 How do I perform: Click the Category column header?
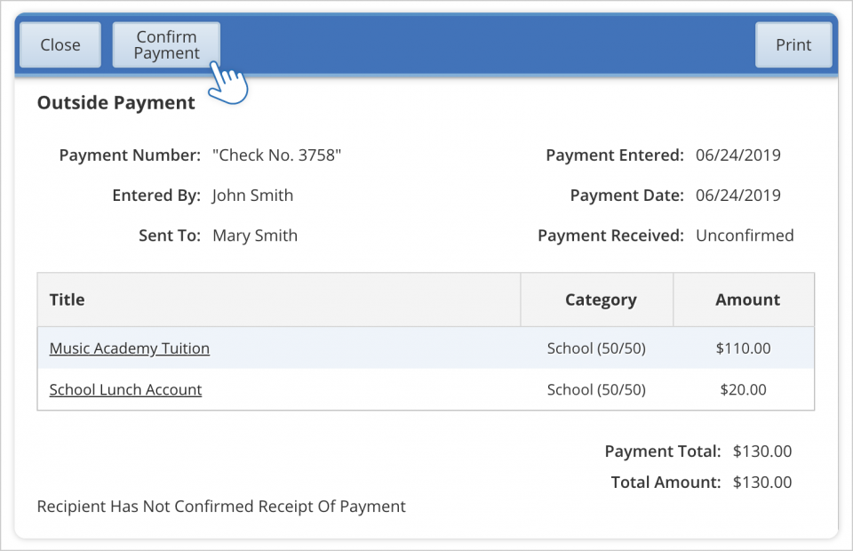pos(597,299)
